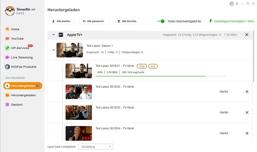The width and height of the screenshot is (257, 152).
Task: Click the Heruntergeladen page heading
Action: coord(63,10)
